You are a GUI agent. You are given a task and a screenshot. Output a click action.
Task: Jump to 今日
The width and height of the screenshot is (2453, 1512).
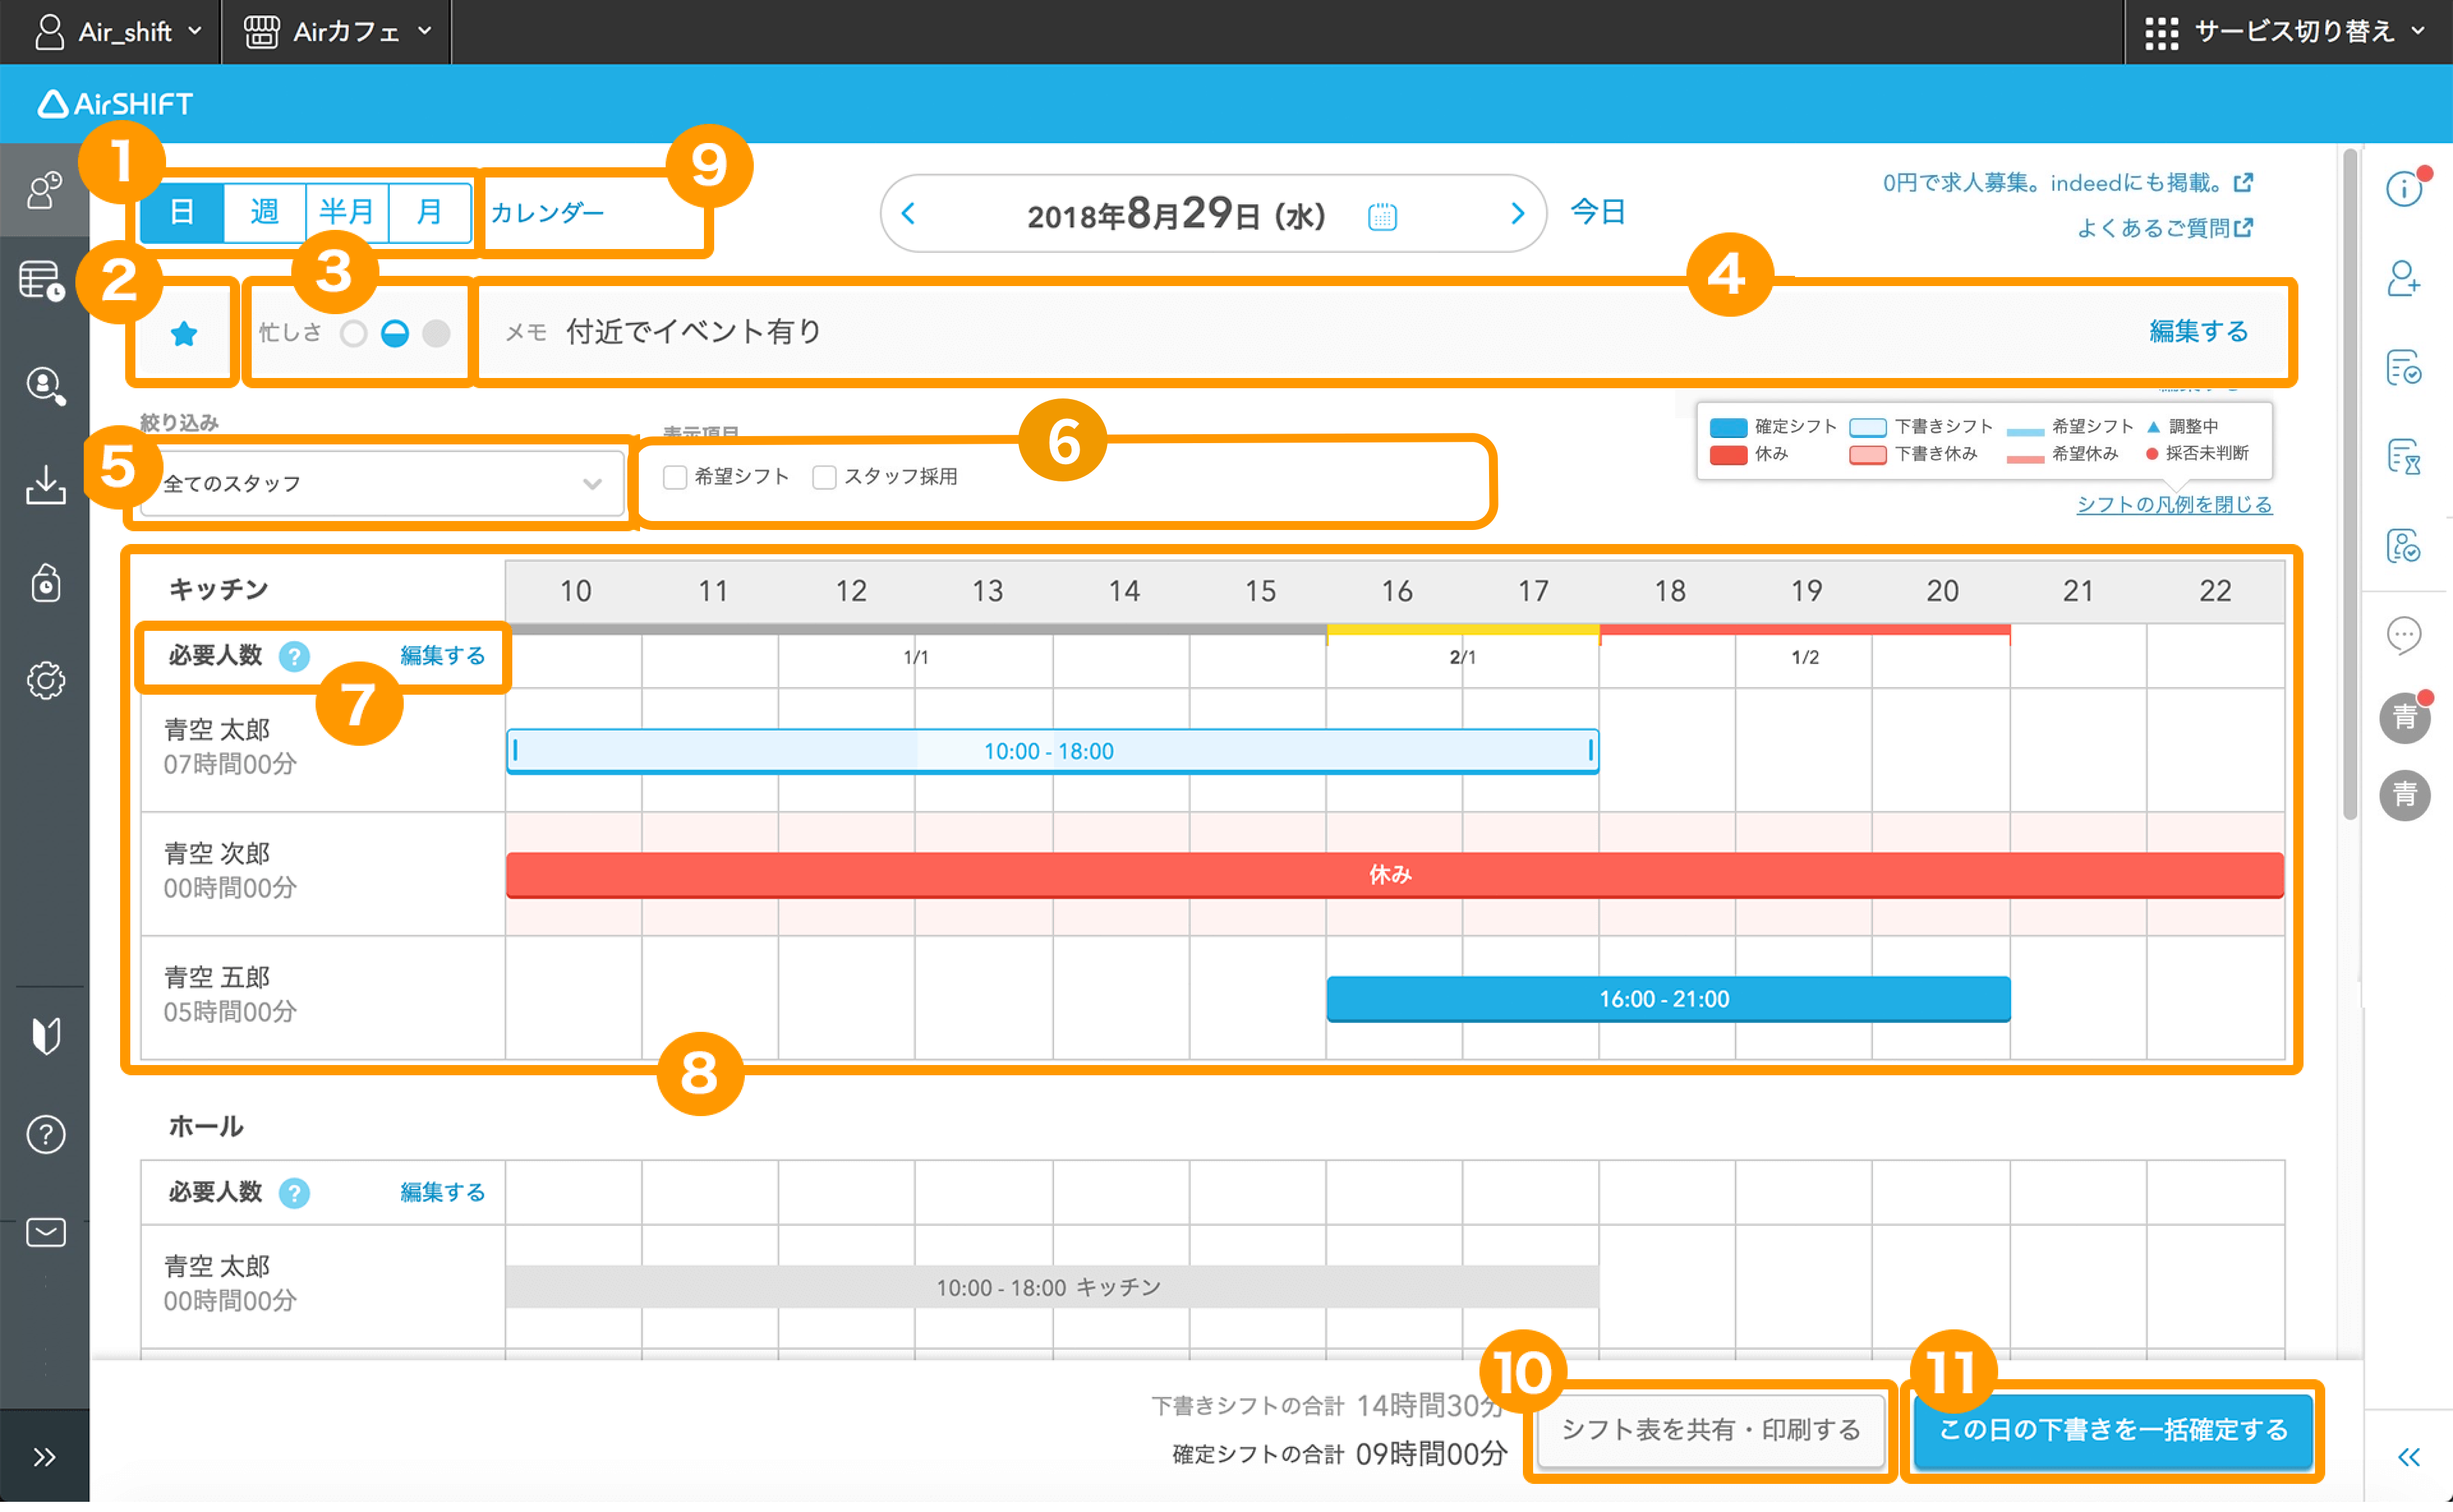click(1598, 212)
